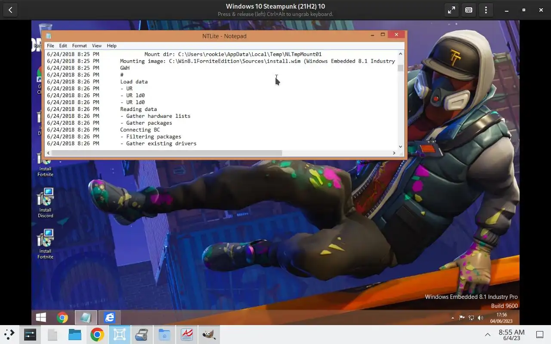Expand hidden icons in guest system tray

[x=452, y=318]
